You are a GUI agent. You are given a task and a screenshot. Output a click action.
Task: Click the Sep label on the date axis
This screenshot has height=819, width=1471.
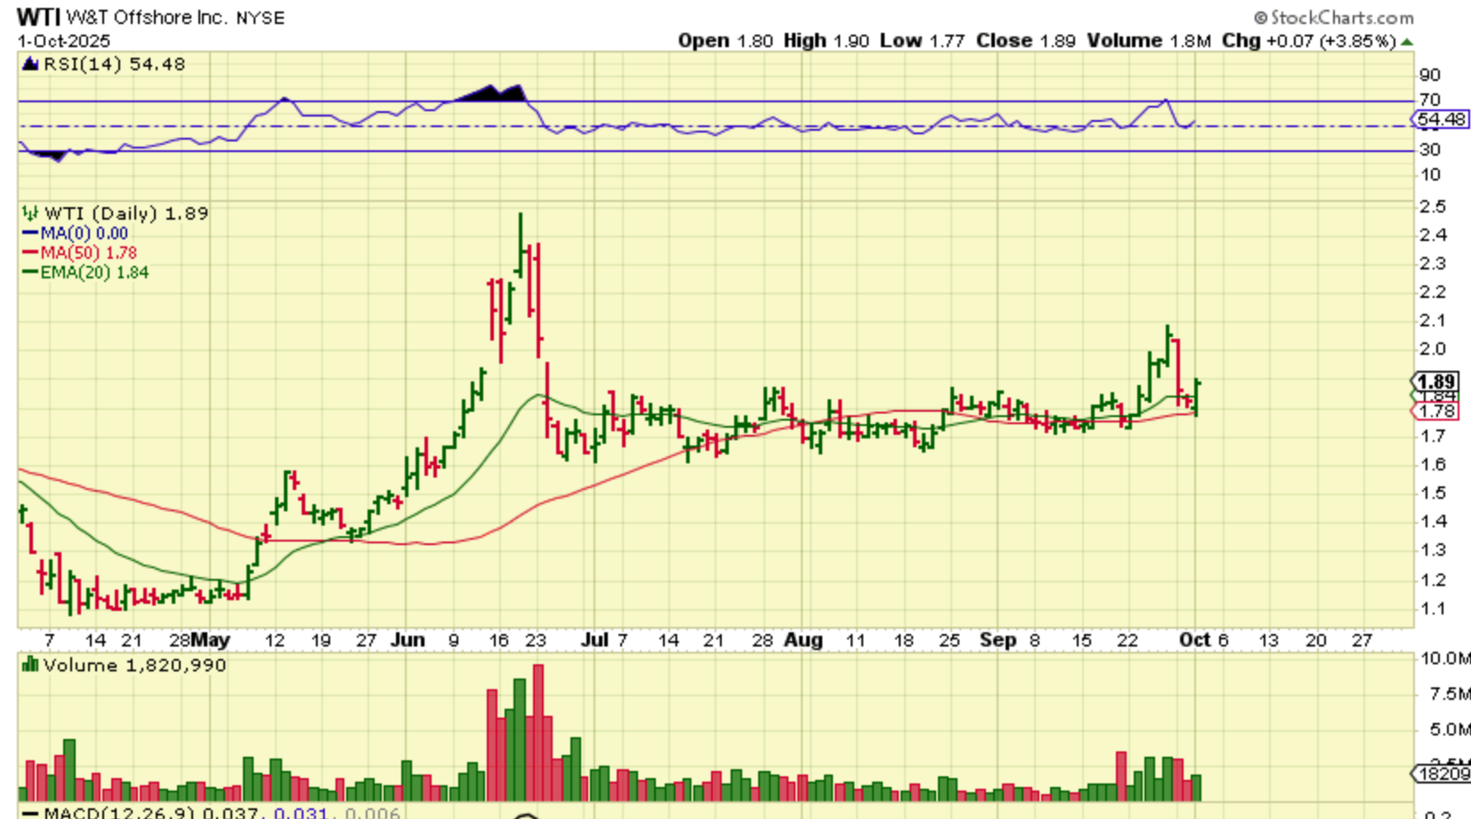click(x=998, y=639)
